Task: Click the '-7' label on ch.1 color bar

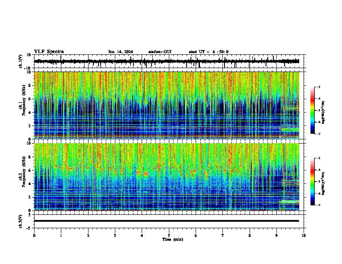Action: tap(319, 134)
